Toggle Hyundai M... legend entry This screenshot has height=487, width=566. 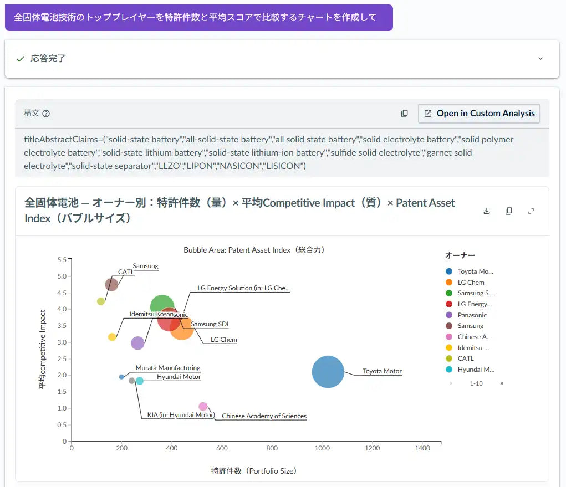[470, 370]
